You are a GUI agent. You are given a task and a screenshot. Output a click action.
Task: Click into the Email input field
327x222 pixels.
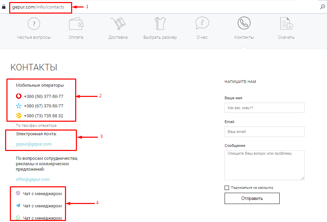tap(264, 132)
